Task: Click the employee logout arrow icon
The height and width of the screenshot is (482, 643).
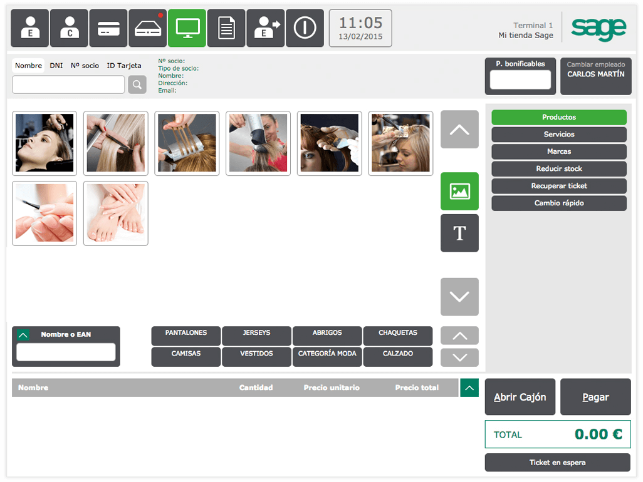Action: click(266, 28)
